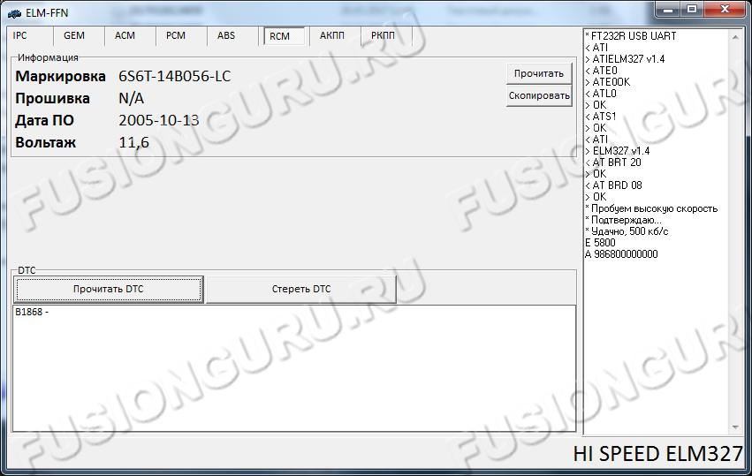
Task: Maximize the ELM-FFN window
Action: point(692,9)
